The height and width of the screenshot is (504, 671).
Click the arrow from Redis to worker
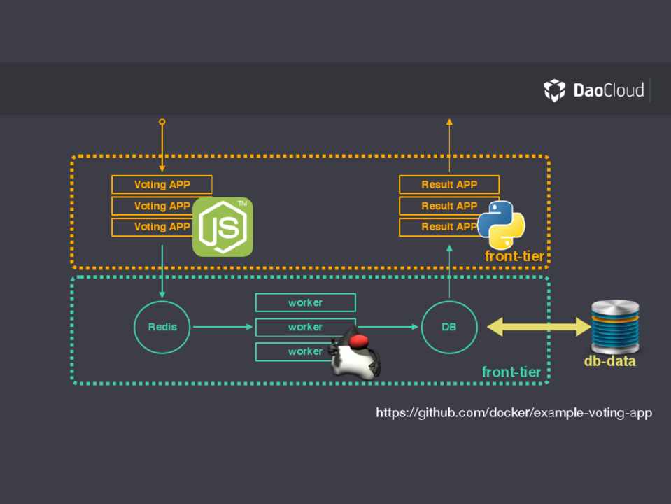(x=223, y=327)
